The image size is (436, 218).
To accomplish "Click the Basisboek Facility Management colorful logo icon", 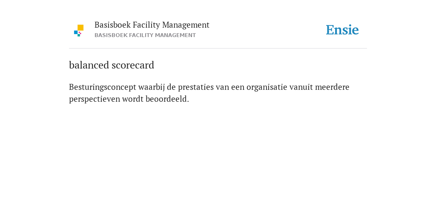I will point(79,31).
